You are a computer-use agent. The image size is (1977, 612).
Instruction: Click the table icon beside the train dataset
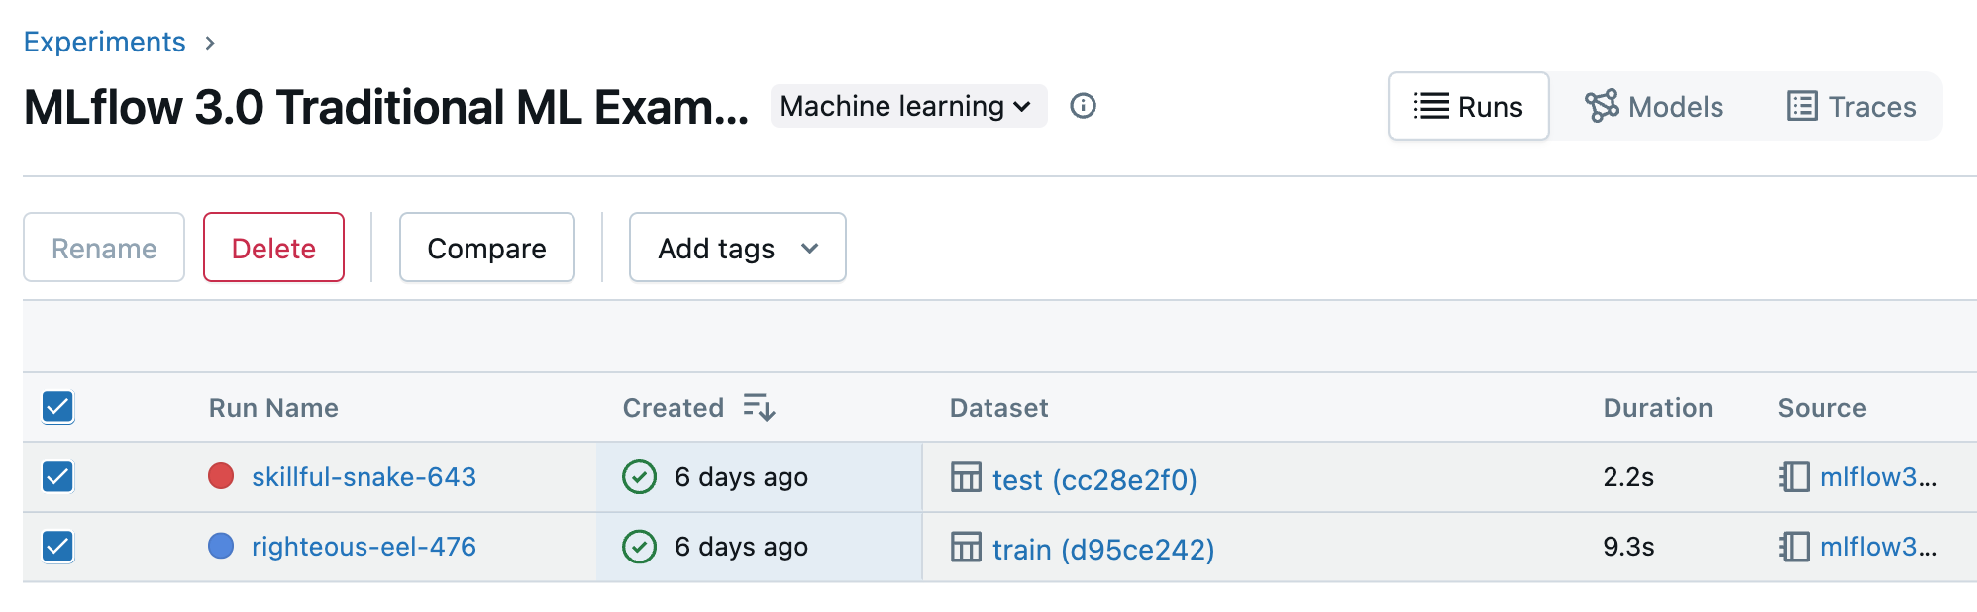966,547
